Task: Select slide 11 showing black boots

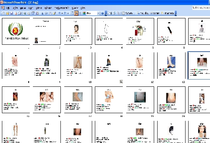Action: click(x=109, y=65)
